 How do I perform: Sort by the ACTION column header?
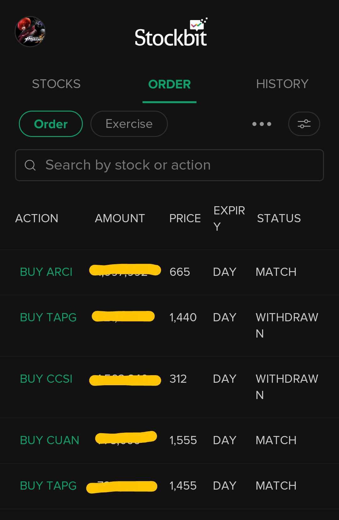tap(37, 218)
